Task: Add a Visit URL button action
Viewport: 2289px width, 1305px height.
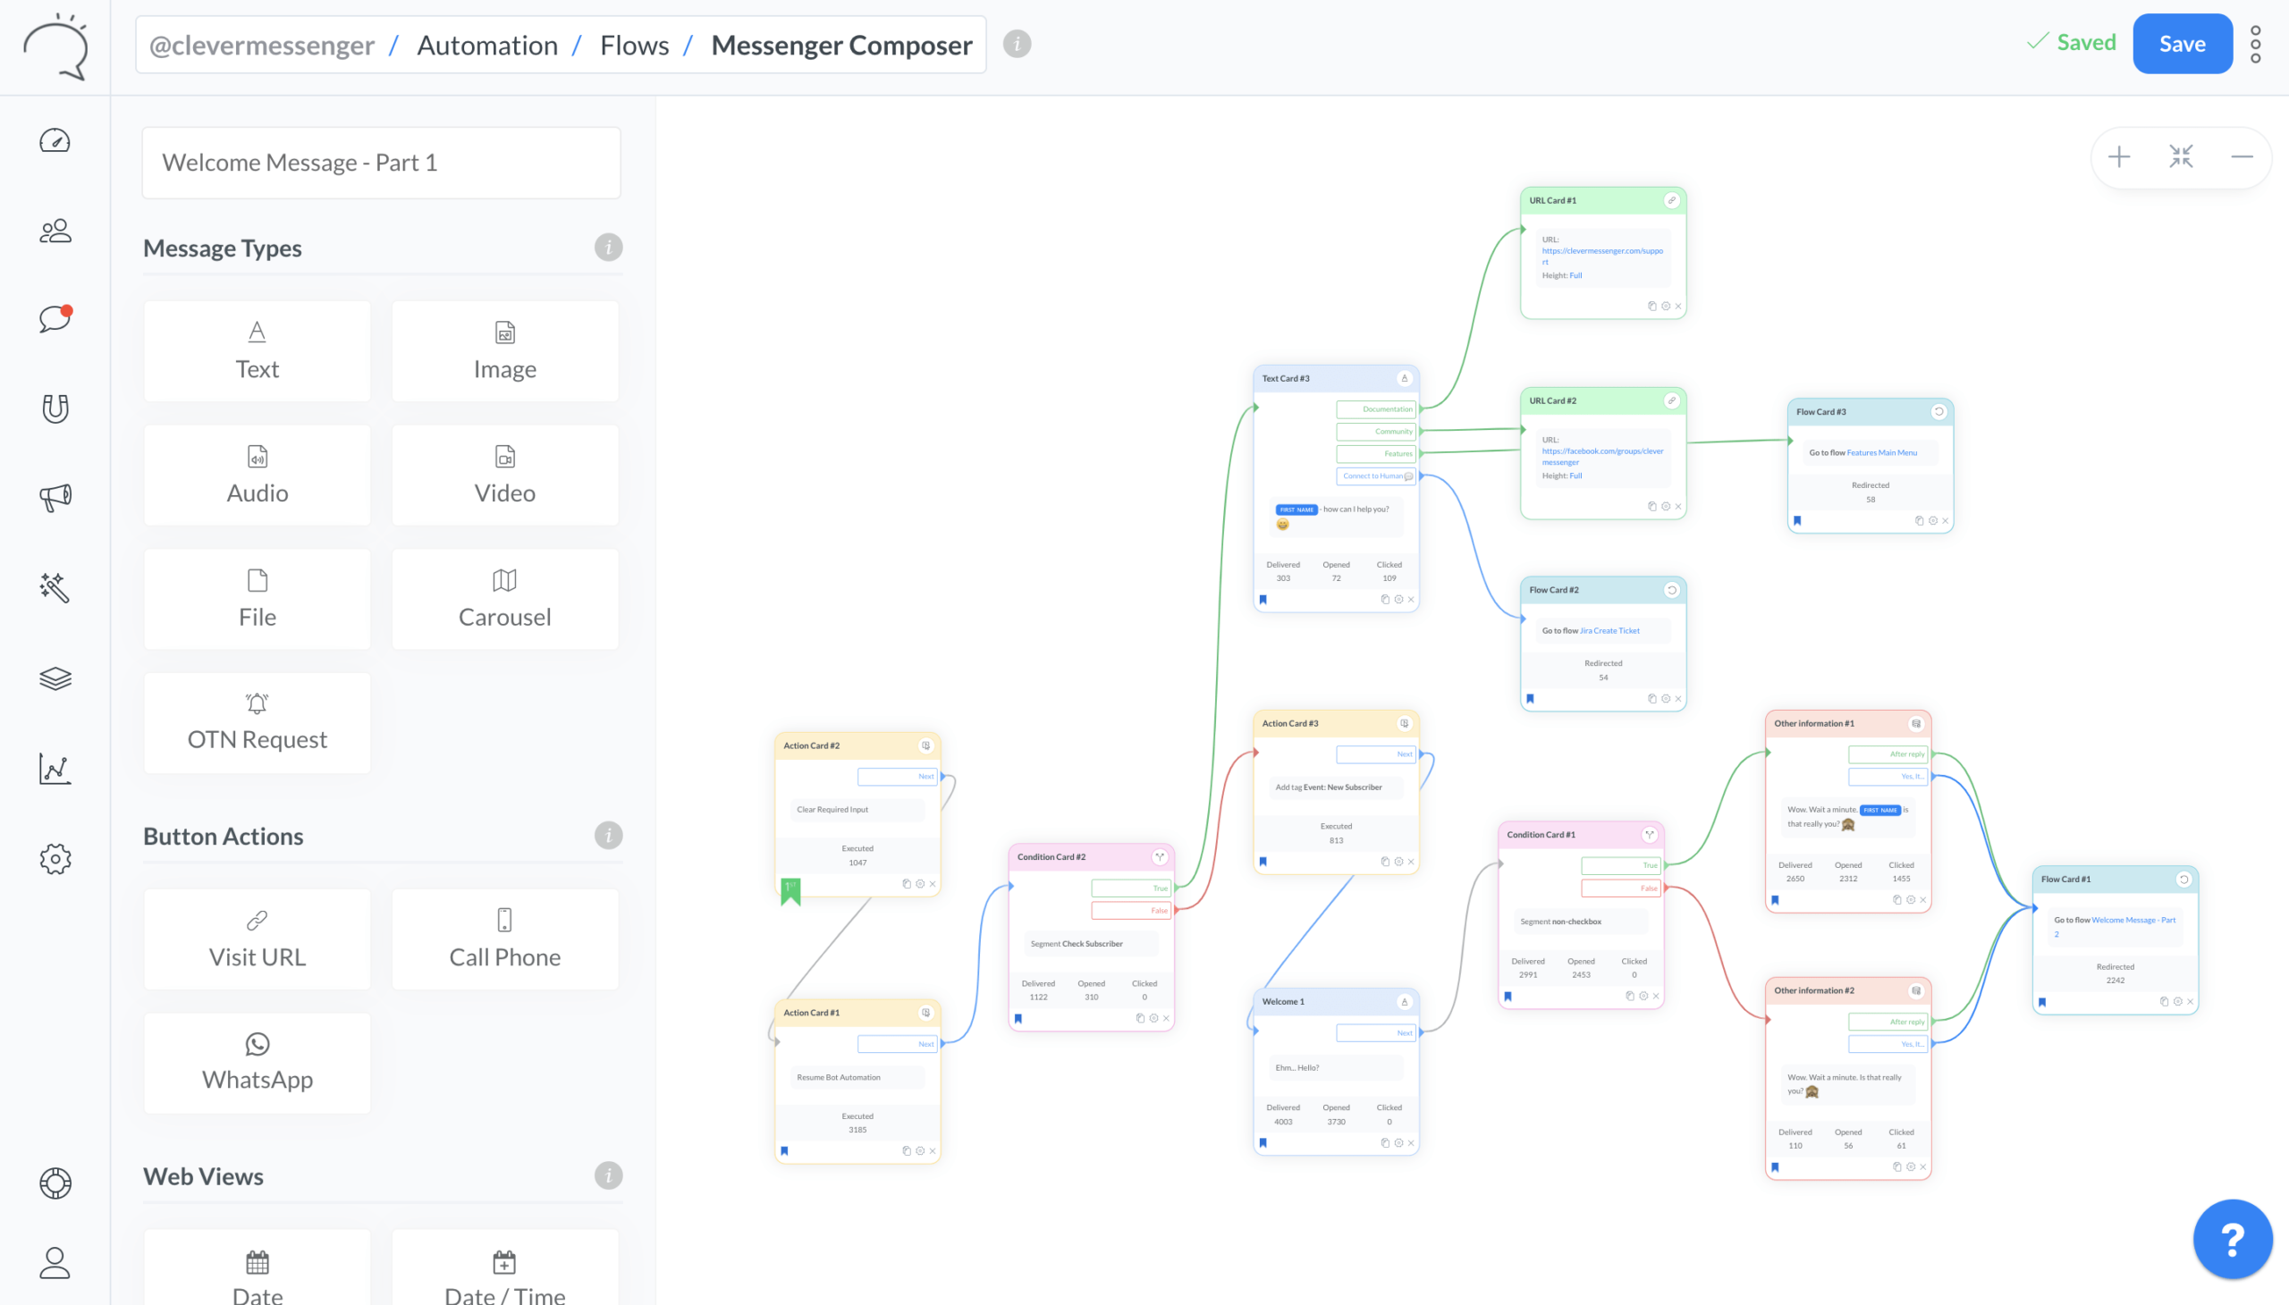Action: click(x=258, y=939)
